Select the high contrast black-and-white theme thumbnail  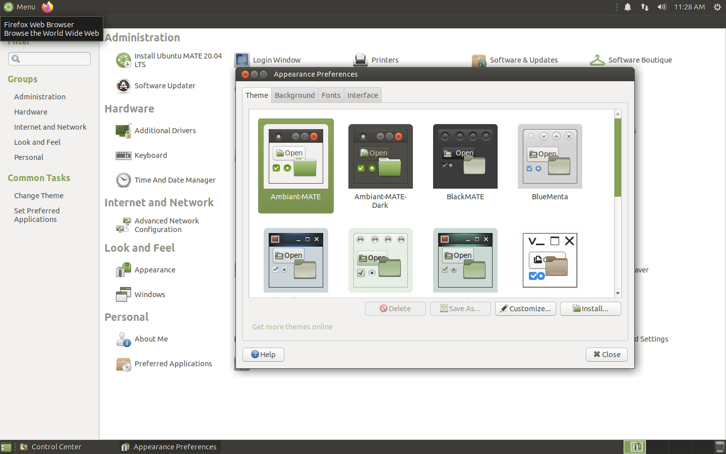point(550,260)
